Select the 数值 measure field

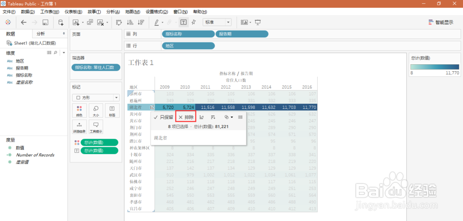tap(20, 148)
